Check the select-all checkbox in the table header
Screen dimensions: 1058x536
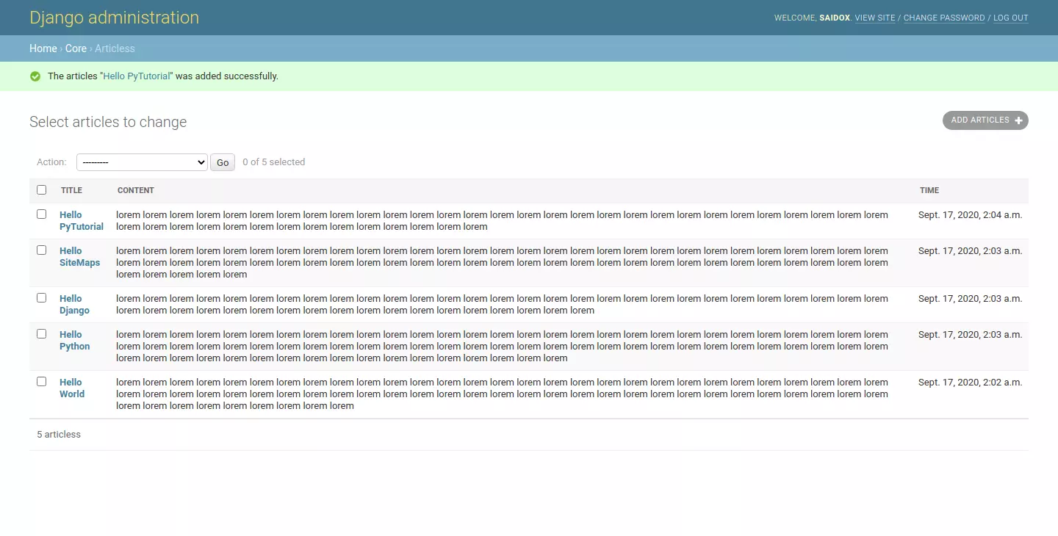(41, 189)
